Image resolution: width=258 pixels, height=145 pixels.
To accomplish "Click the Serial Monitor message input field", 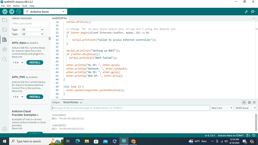I will click(130, 108).
